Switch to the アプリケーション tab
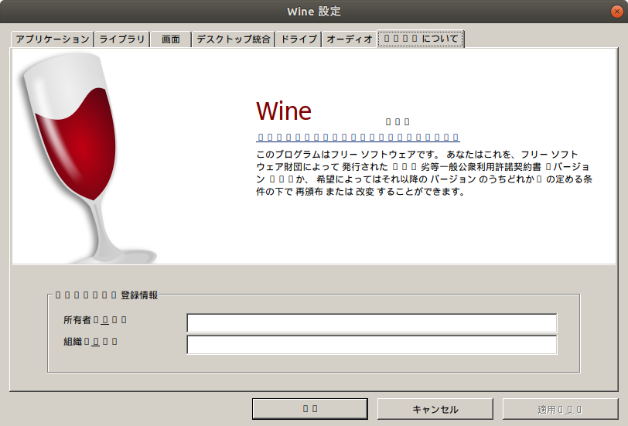628x426 pixels. coord(53,39)
